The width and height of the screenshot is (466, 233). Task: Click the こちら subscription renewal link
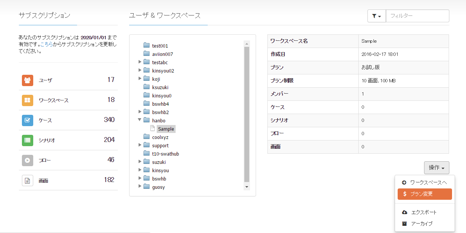point(46,45)
